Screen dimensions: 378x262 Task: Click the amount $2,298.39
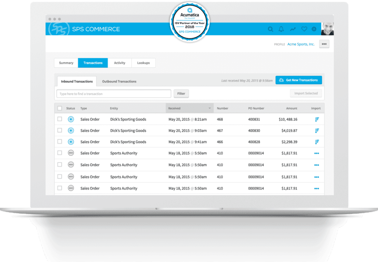pyautogui.click(x=289, y=142)
